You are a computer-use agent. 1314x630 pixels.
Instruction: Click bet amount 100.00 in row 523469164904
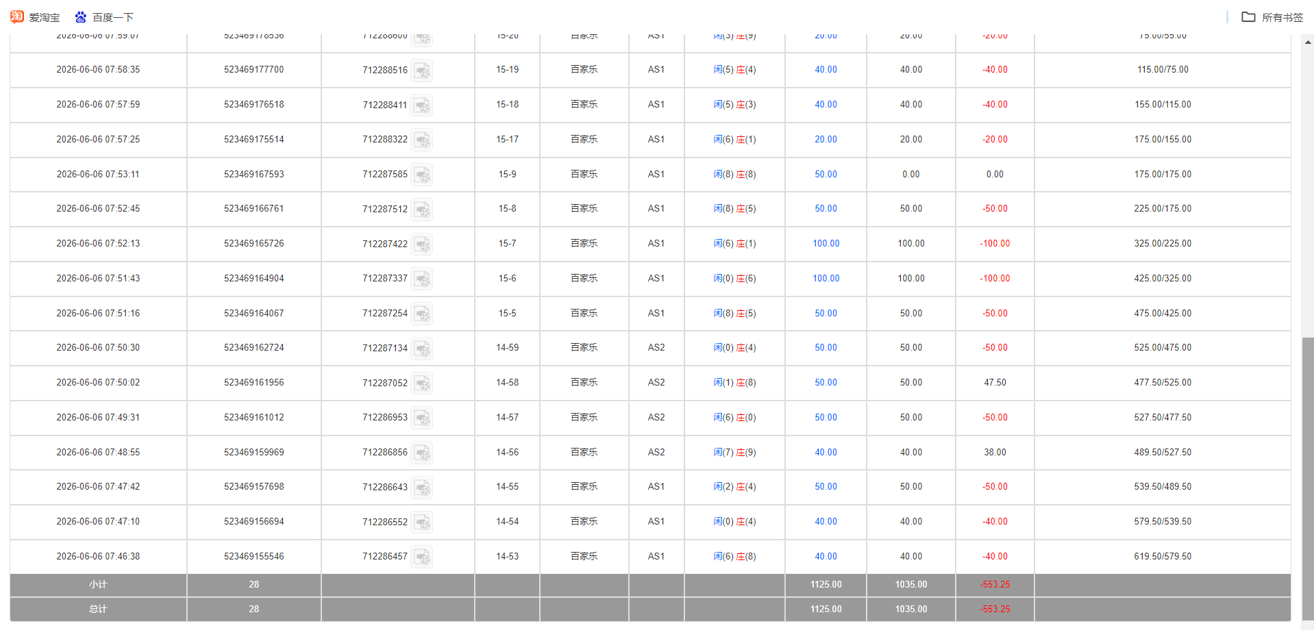pyautogui.click(x=826, y=279)
